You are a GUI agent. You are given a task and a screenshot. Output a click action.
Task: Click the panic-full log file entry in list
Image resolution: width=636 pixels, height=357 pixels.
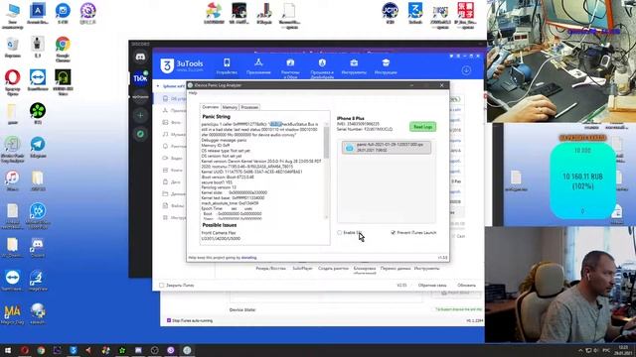click(387, 148)
